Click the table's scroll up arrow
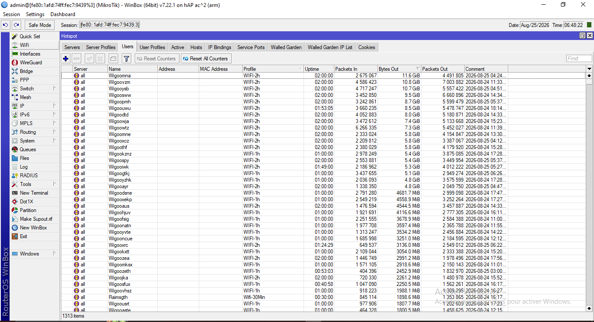This screenshot has height=322, width=594. tap(589, 76)
